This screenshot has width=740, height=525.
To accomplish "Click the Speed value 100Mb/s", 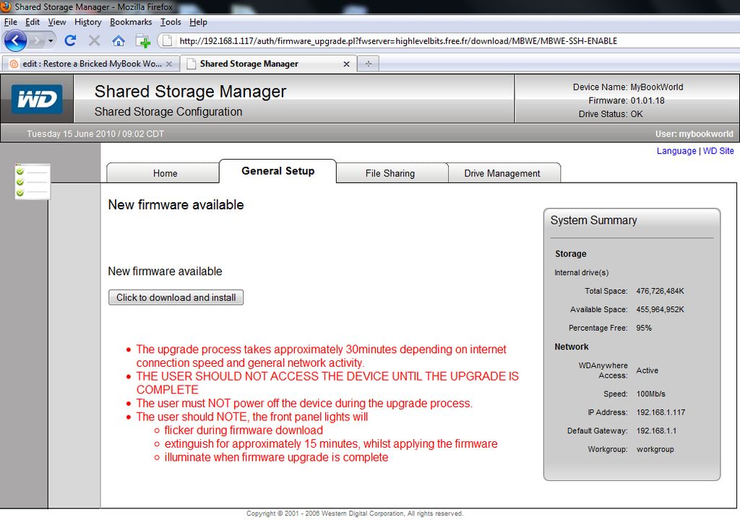I will pos(651,394).
